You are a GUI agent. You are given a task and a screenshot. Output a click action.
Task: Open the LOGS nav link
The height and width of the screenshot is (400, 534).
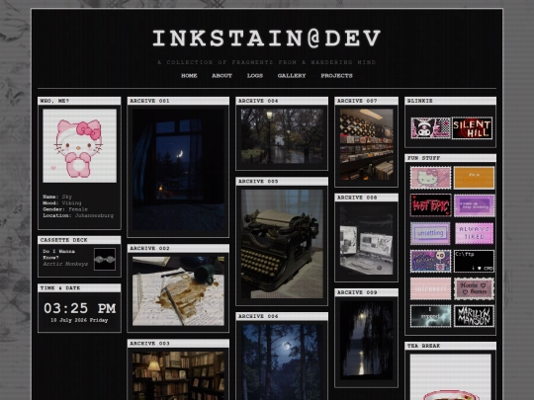(x=255, y=75)
